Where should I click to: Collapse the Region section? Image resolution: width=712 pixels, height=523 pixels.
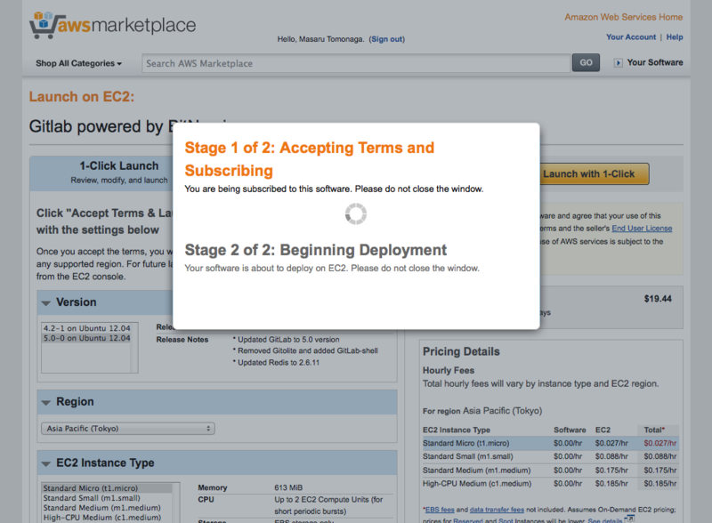[x=46, y=402]
